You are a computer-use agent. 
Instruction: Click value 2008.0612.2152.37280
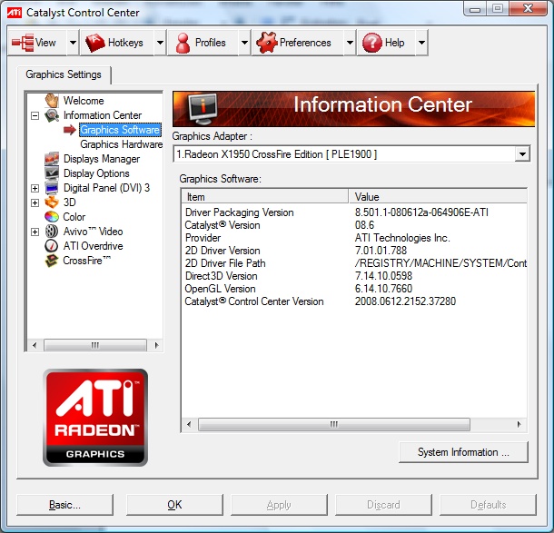click(405, 301)
